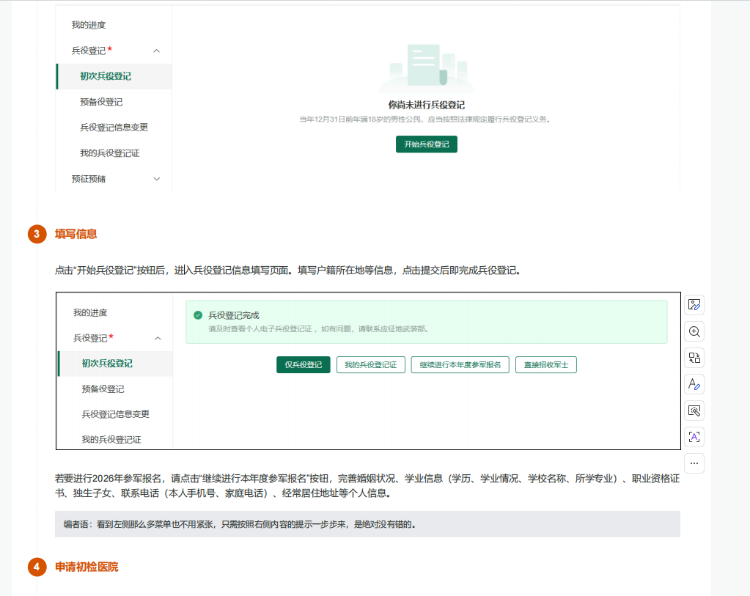Click the green check icon beside 兵役登记完成
Screen dimensions: 750x596
point(198,315)
